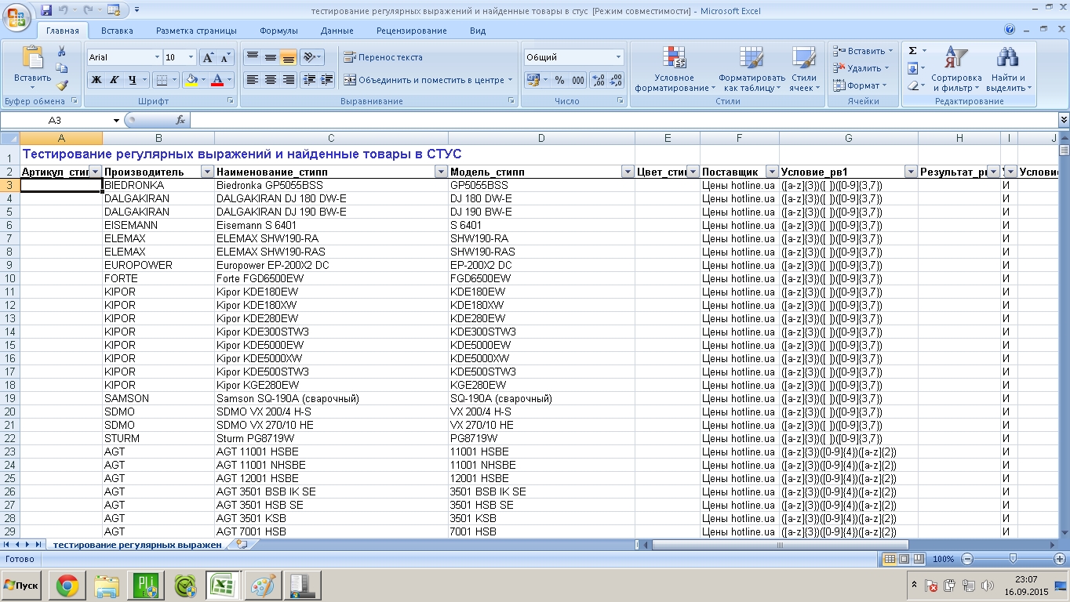Open filter dropdown for Модель_стипп column

click(627, 172)
